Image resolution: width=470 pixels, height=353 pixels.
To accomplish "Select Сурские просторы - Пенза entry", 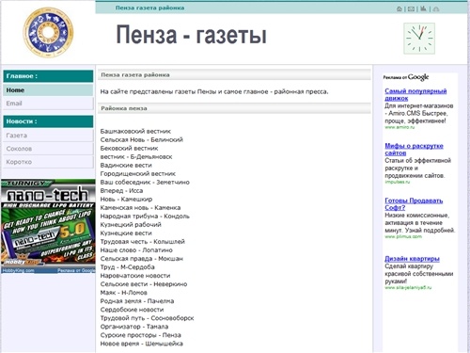I will tap(140, 335).
